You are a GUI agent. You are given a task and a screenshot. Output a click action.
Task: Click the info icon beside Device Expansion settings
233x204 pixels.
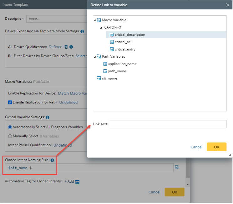pos(82,31)
